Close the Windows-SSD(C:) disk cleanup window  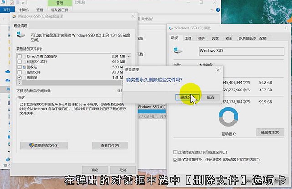point(133,16)
